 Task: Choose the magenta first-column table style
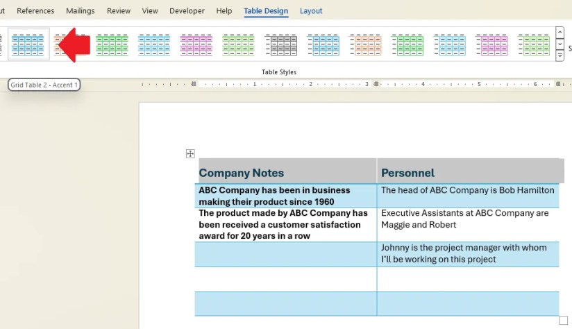pos(491,44)
